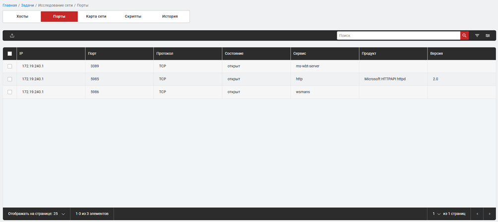Open the column settings icon

(x=488, y=36)
